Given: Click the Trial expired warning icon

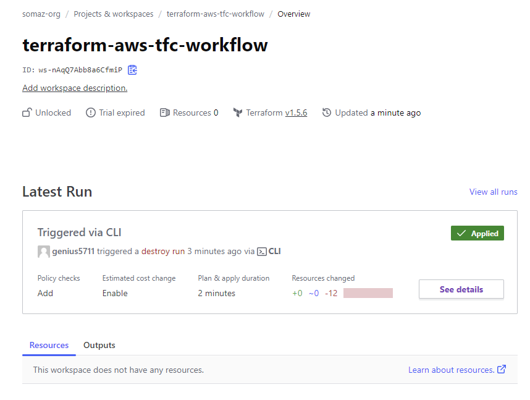Looking at the screenshot, I should [x=91, y=113].
